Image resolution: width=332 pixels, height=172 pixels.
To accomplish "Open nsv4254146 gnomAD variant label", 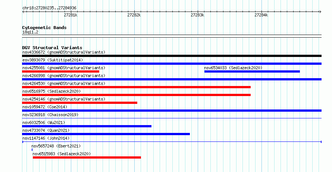I will [x=64, y=99].
